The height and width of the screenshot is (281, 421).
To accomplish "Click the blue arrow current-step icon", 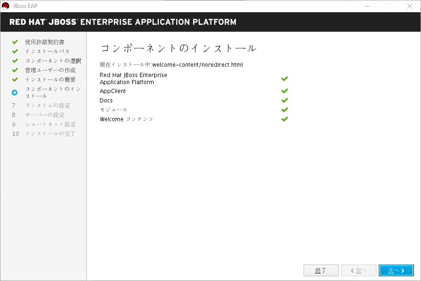I will coord(15,92).
